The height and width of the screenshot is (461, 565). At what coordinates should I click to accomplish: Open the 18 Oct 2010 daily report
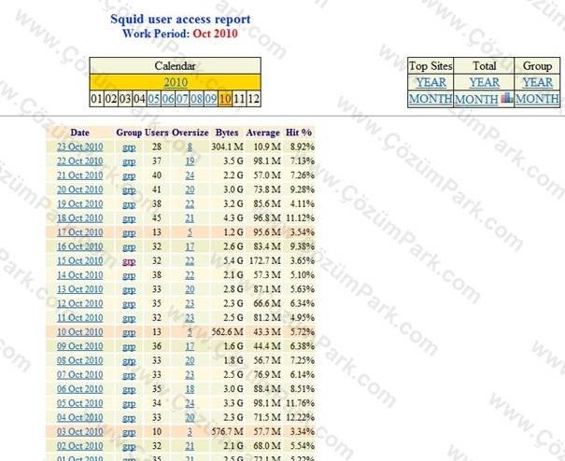pyautogui.click(x=79, y=218)
